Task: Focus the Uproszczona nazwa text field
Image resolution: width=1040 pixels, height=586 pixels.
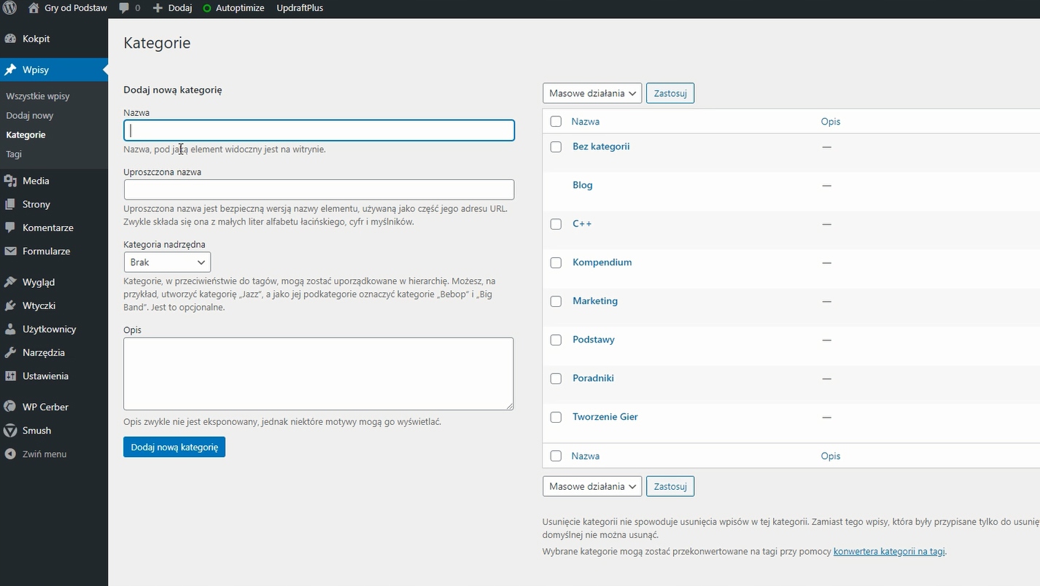Action: pos(319,190)
